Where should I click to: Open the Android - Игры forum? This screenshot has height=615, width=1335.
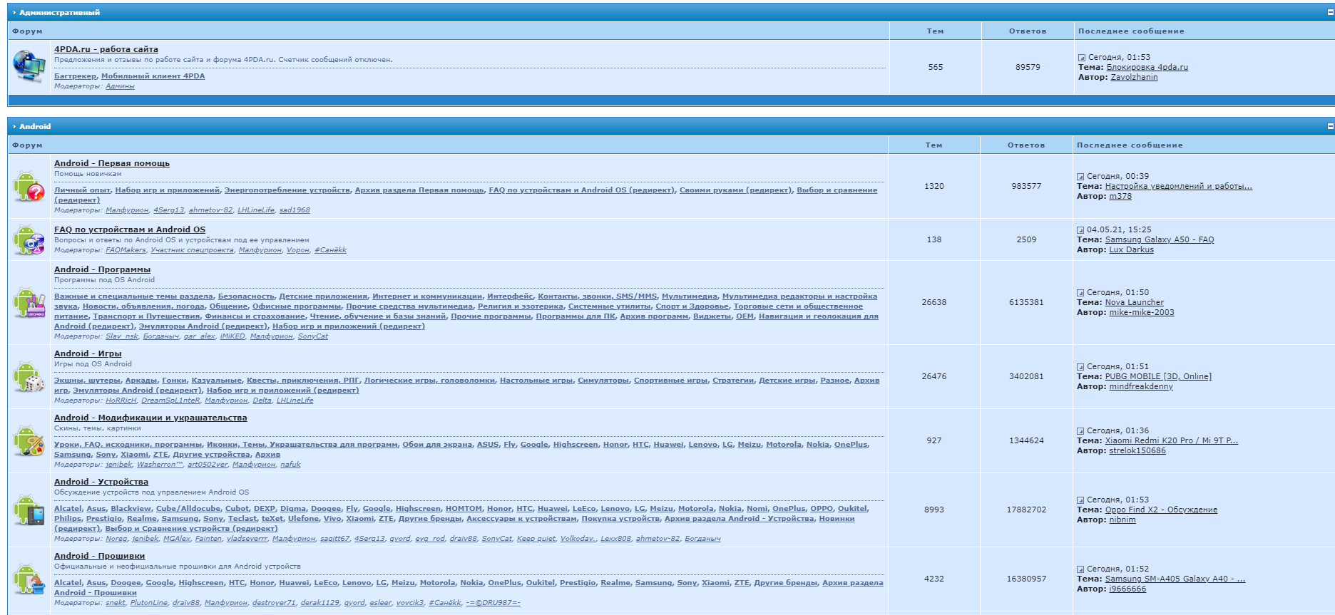tap(88, 353)
